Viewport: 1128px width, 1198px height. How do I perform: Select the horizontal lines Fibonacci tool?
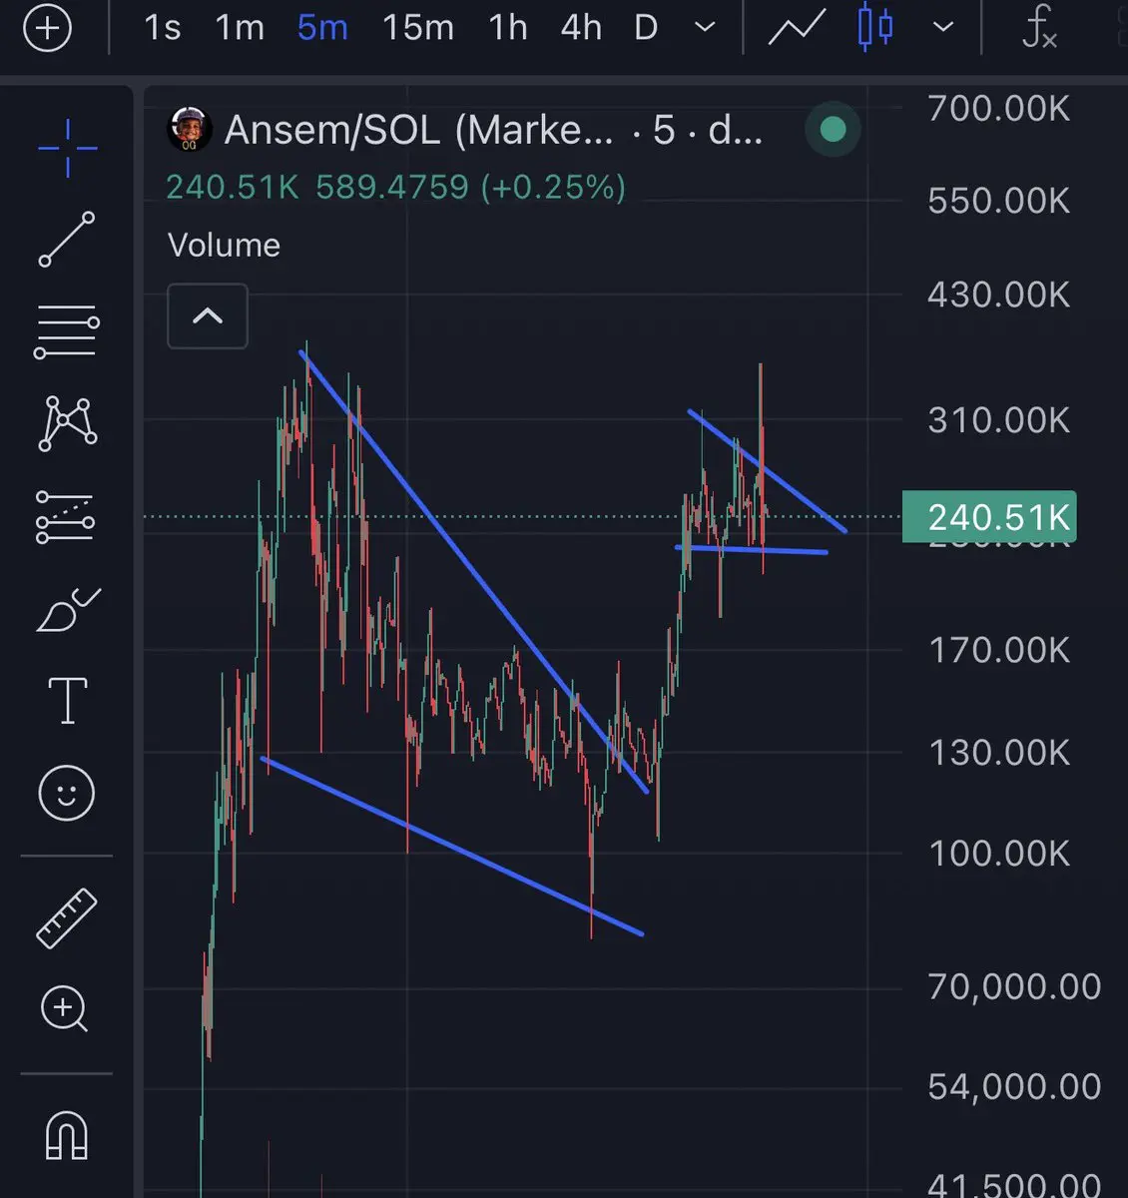[x=67, y=332]
